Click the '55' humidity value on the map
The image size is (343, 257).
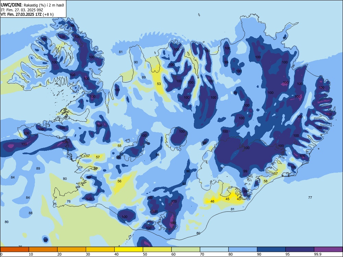(119, 146)
